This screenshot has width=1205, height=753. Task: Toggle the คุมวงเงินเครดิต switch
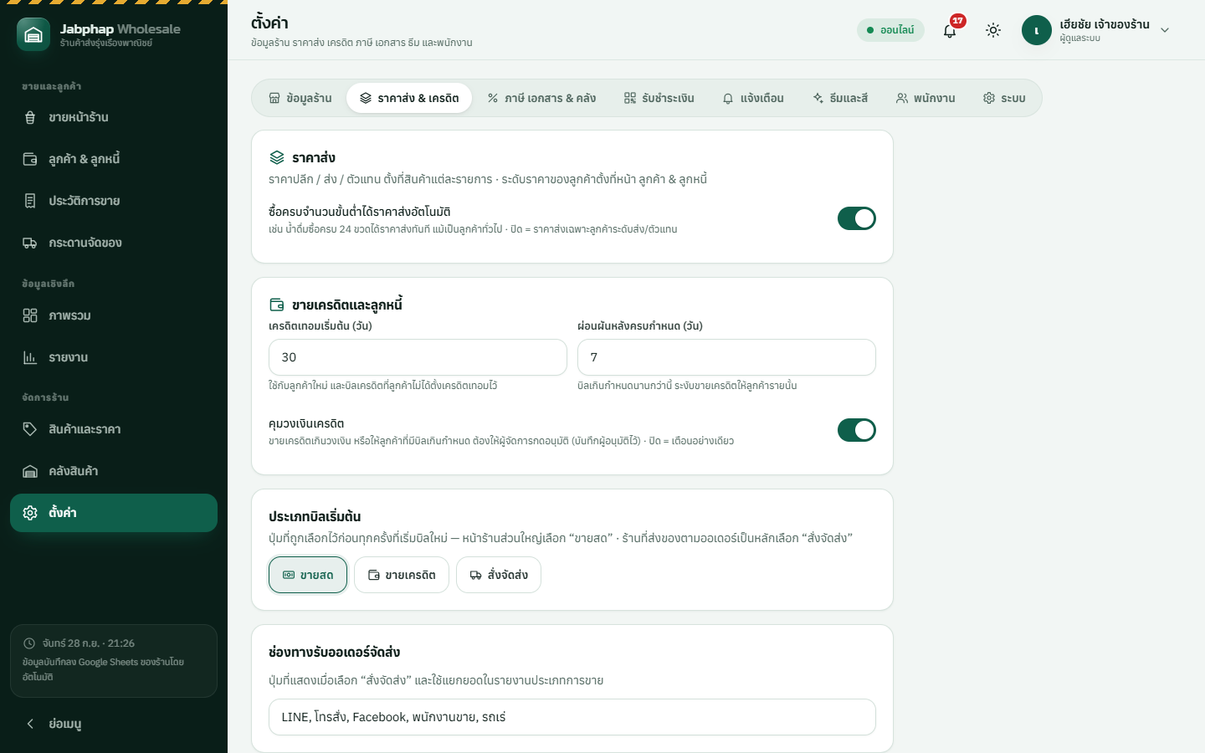(857, 430)
